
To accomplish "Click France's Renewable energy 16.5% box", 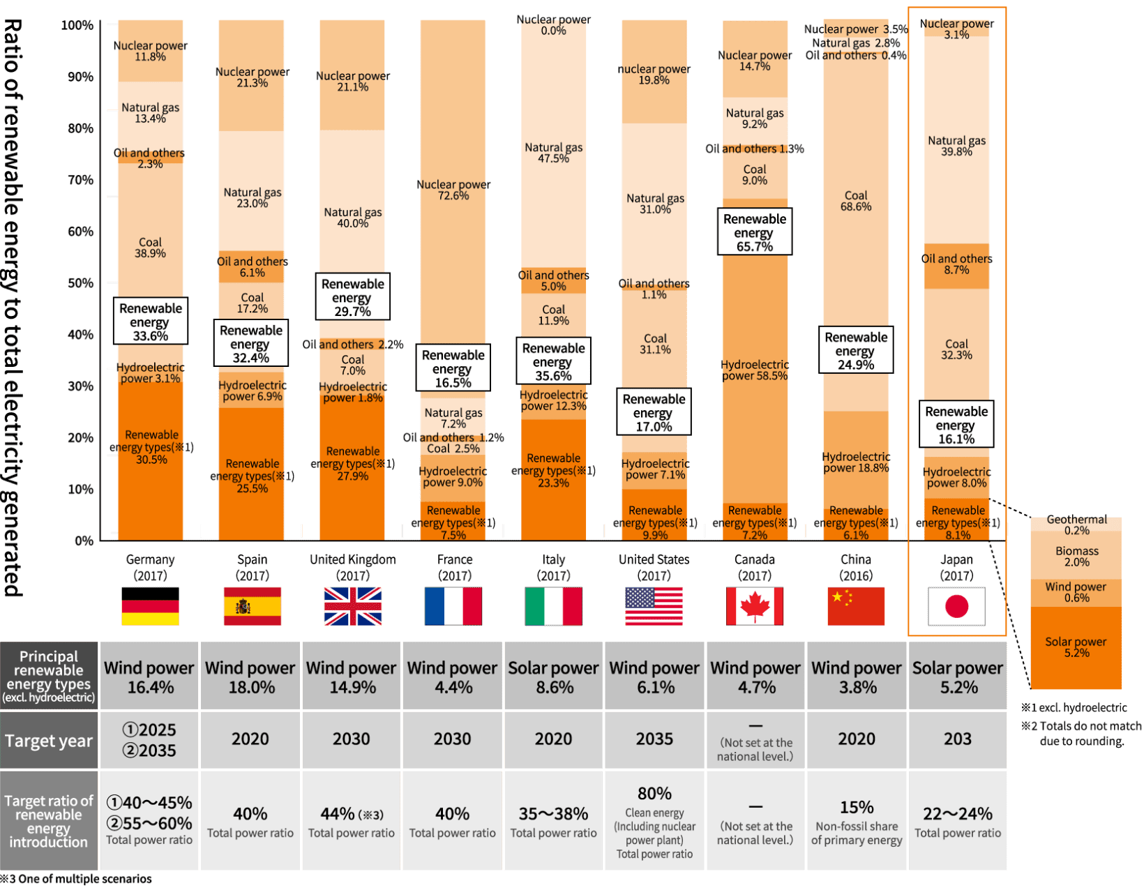I will click(x=453, y=368).
